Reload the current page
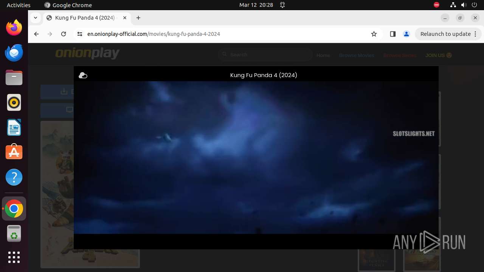 64,34
